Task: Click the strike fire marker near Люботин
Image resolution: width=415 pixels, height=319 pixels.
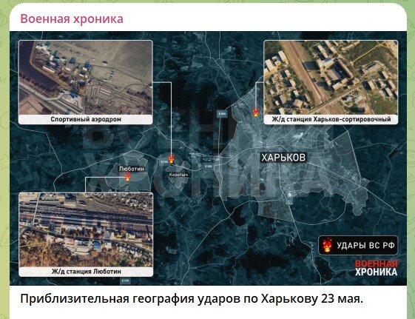Action: click(x=127, y=177)
